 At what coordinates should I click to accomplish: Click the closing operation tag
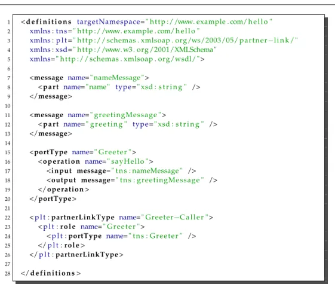pos(63,190)
